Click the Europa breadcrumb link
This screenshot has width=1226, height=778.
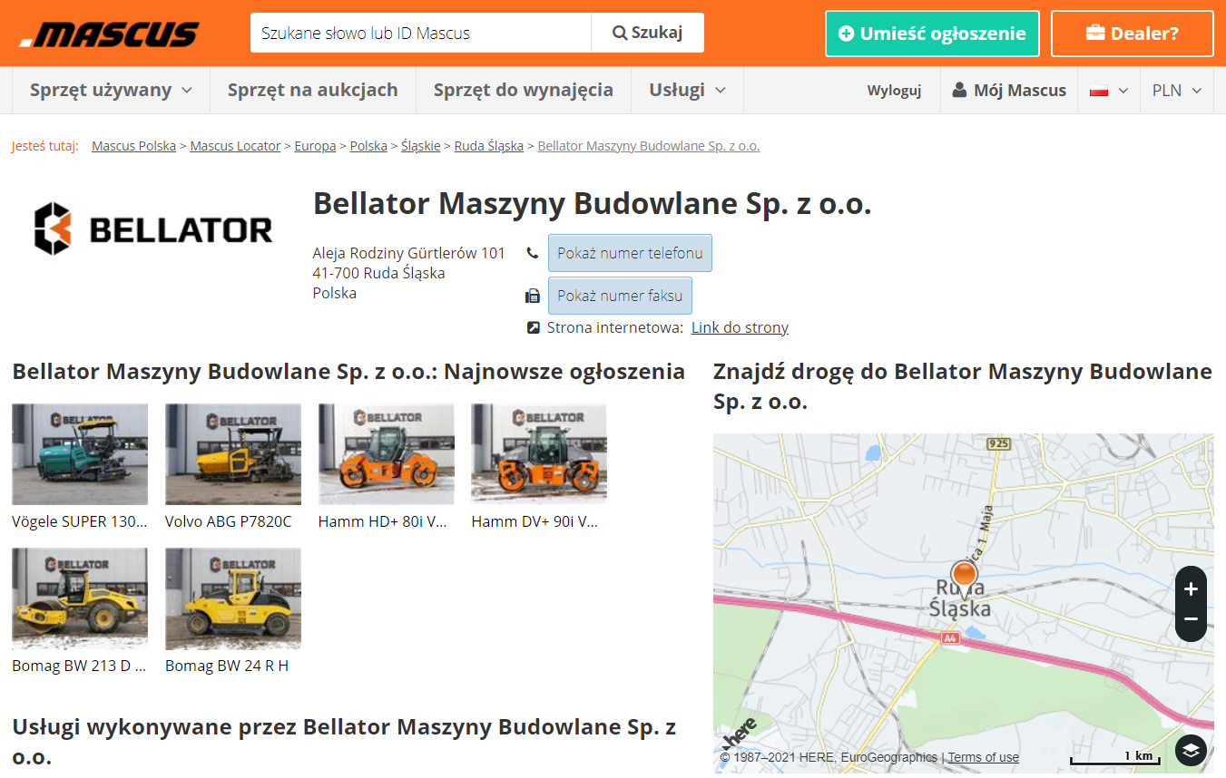coord(315,146)
